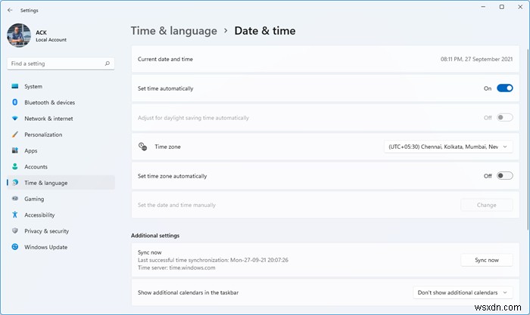The width and height of the screenshot is (530, 315).
Task: Select the Privacy & security shield icon
Action: [x=14, y=231]
